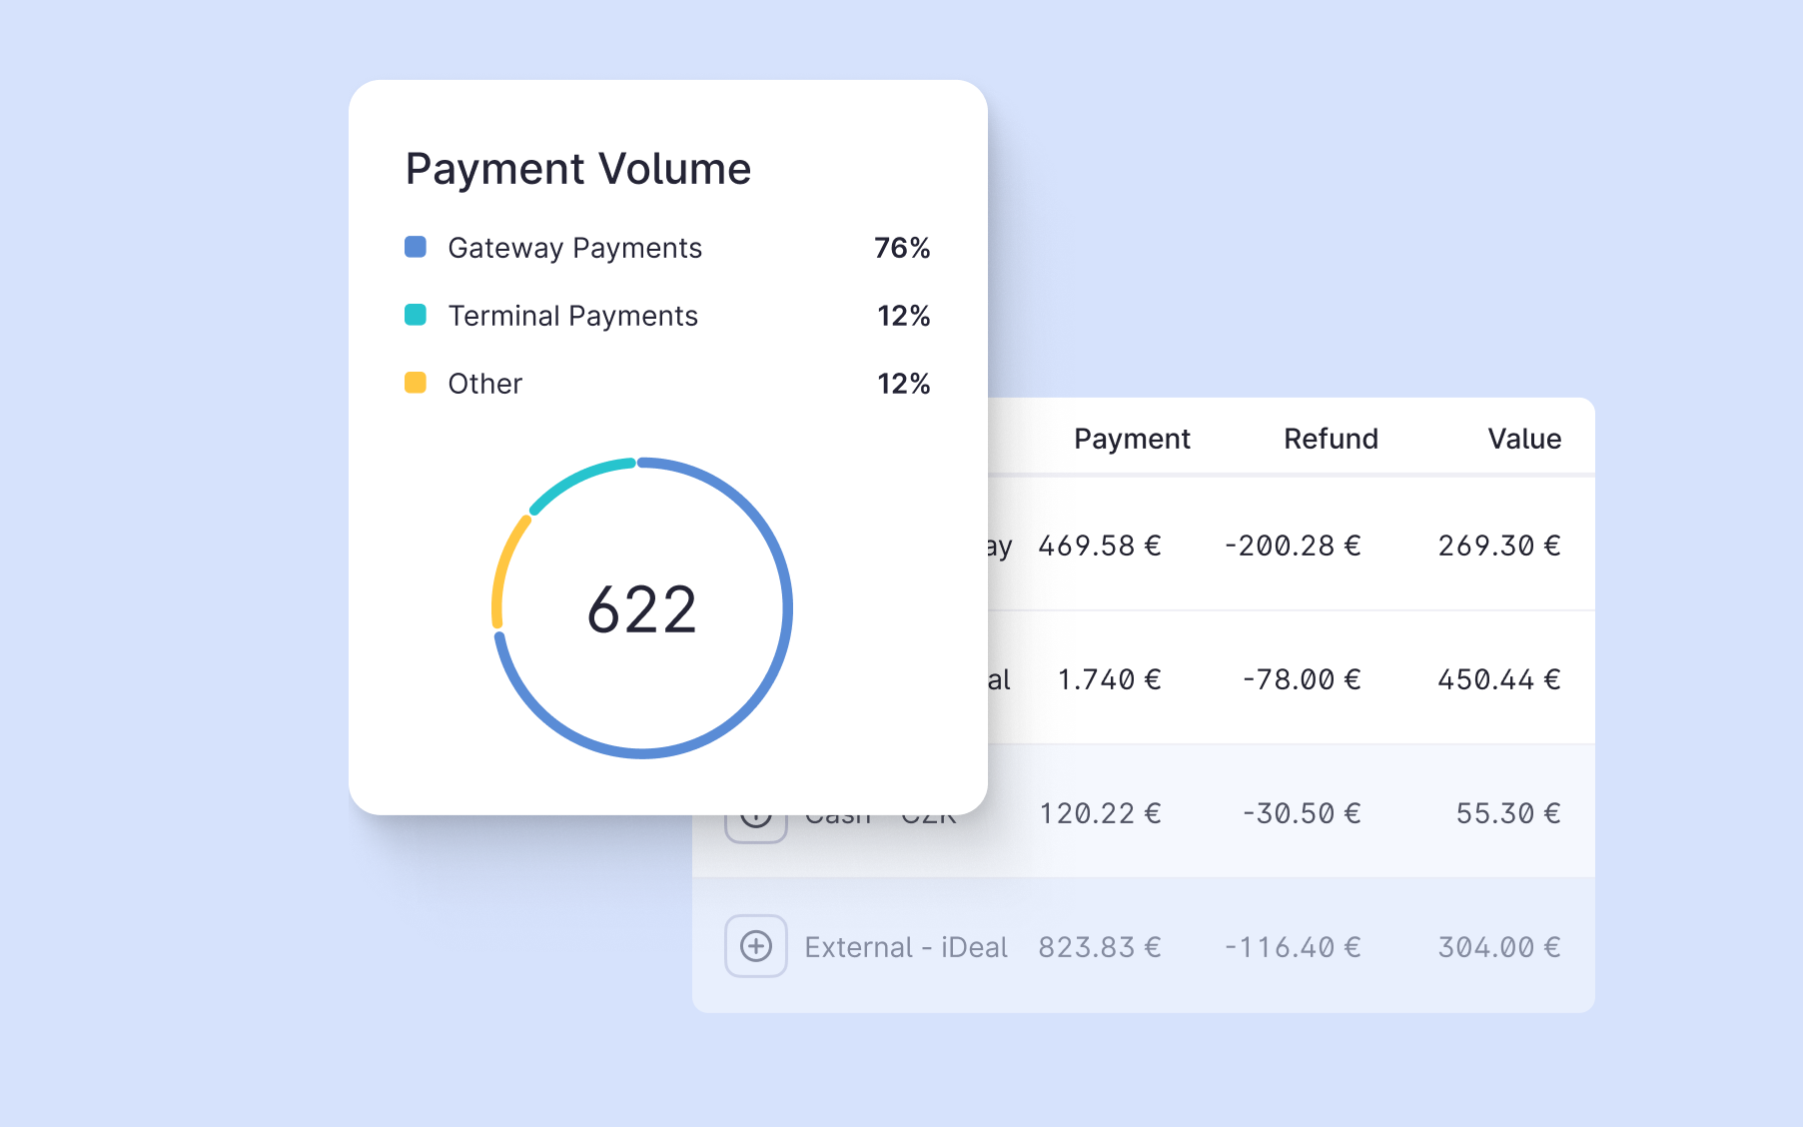Expand the External - iDeal row plus icon
Screen dimensions: 1803x1127
pos(756,946)
